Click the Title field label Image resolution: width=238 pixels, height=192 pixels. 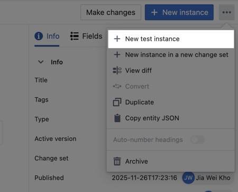click(41, 80)
